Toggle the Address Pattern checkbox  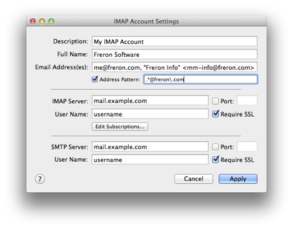click(x=95, y=79)
